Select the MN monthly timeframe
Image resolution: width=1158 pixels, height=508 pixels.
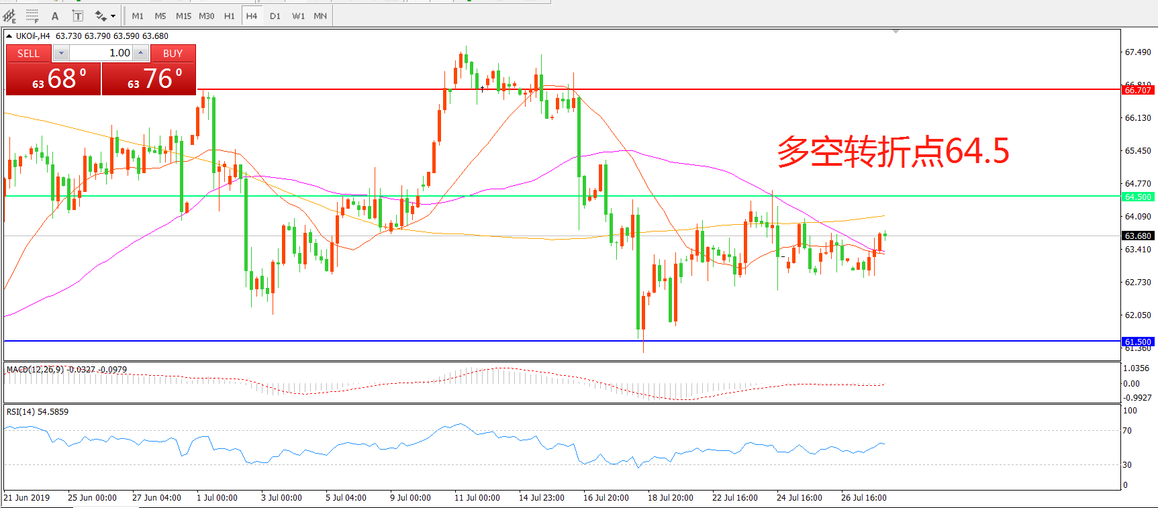(320, 16)
